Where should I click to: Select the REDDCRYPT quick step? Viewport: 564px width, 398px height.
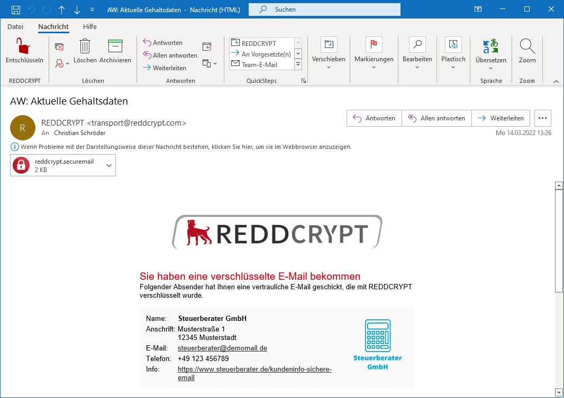(261, 43)
